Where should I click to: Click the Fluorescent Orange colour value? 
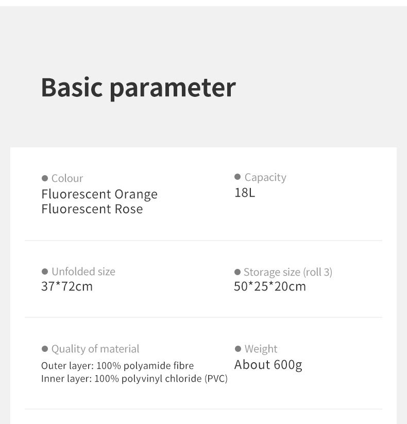(x=99, y=194)
